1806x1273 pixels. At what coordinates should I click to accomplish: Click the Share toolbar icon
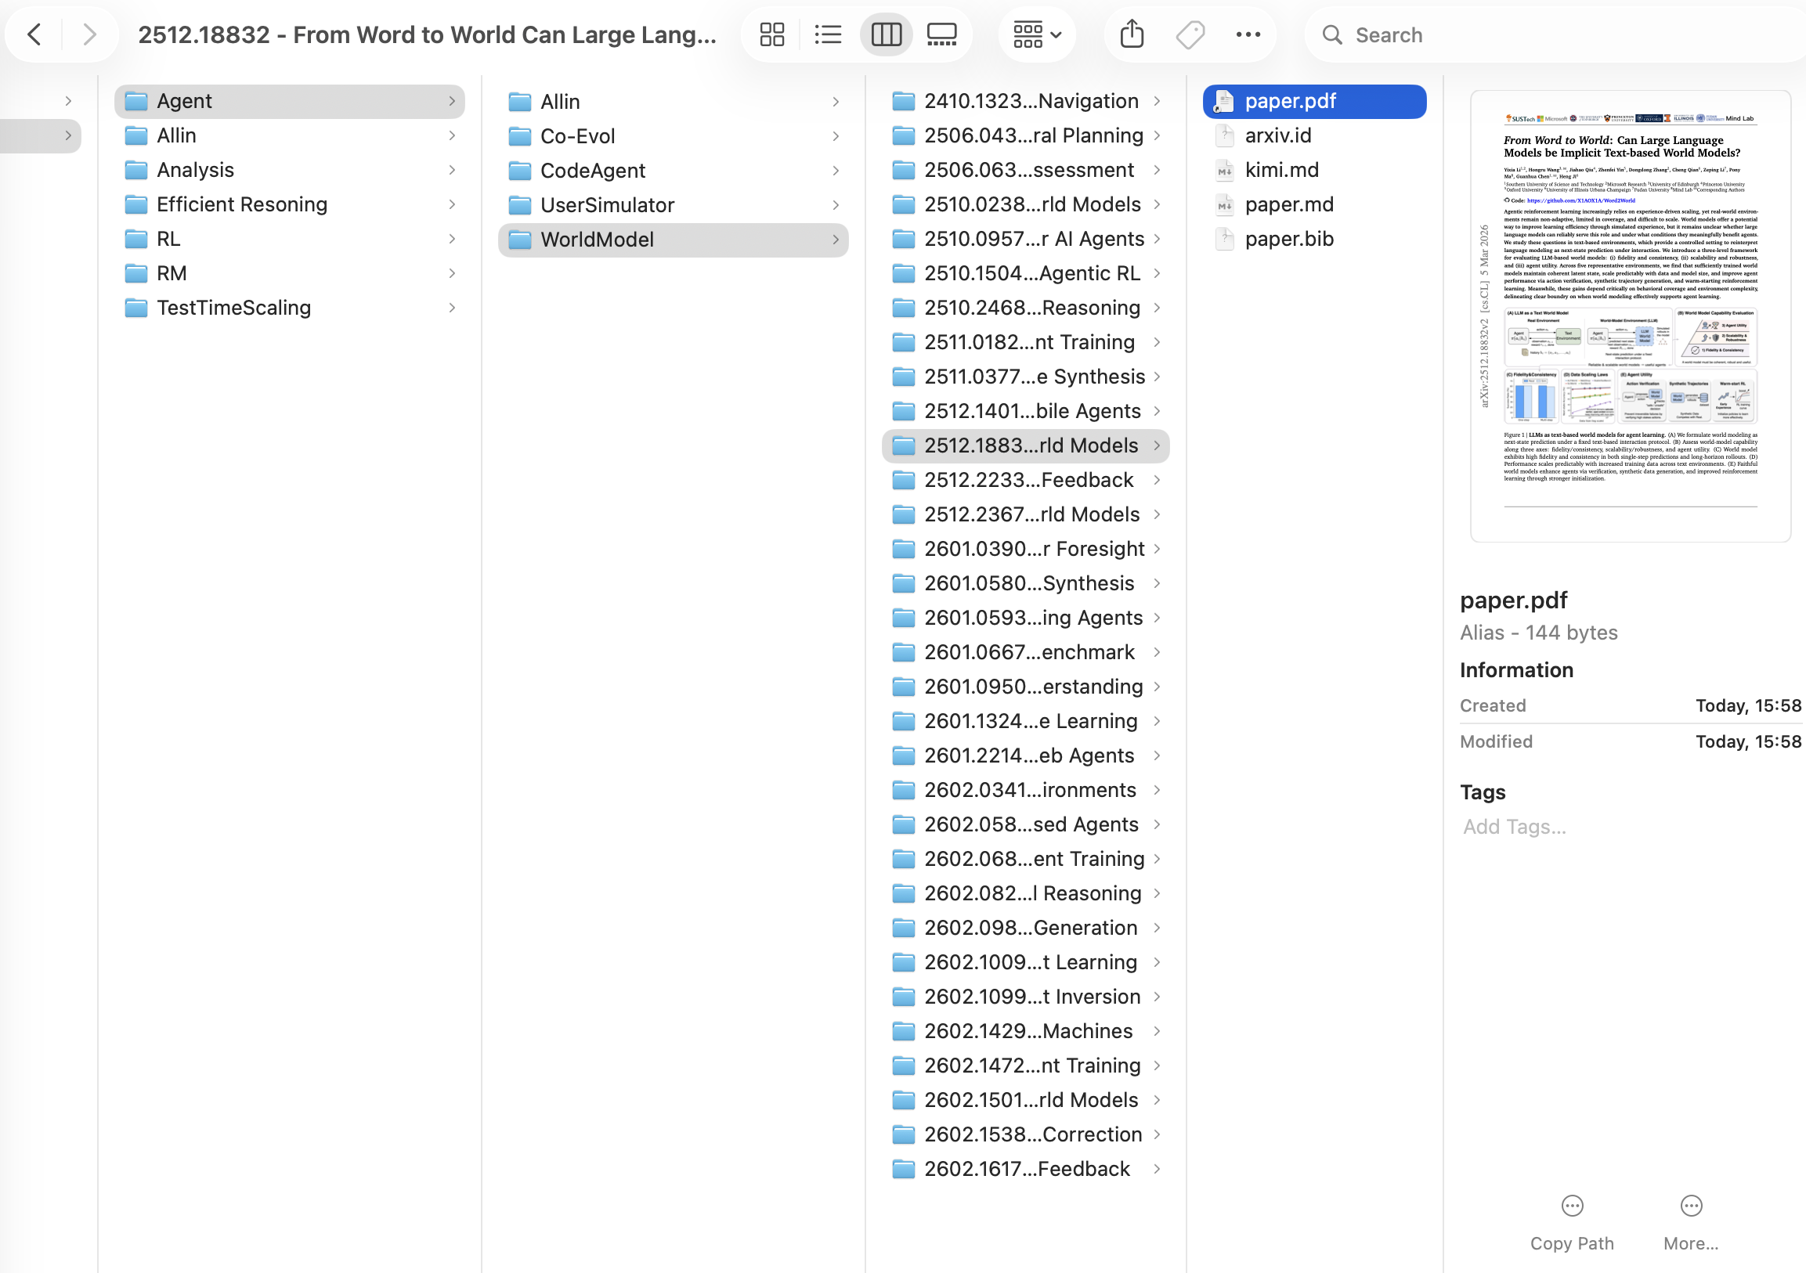pyautogui.click(x=1132, y=34)
